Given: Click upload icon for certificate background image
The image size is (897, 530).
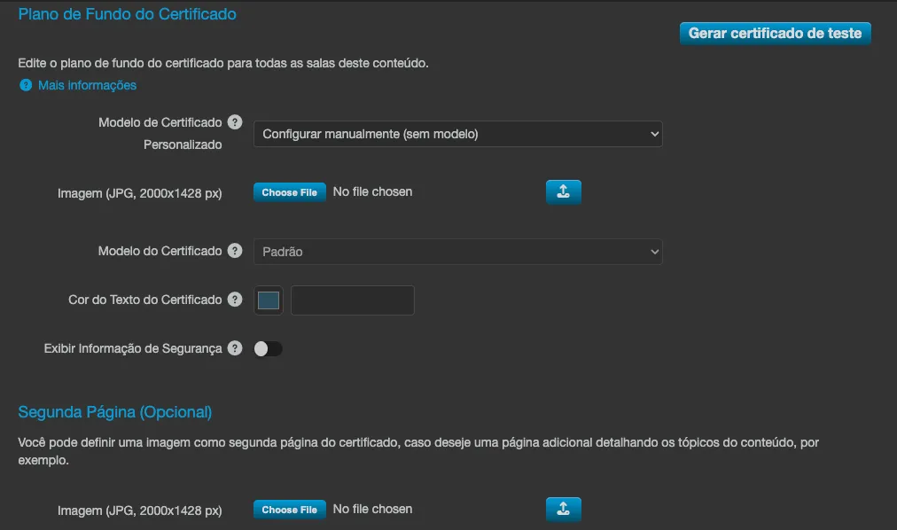Looking at the screenshot, I should pos(564,191).
